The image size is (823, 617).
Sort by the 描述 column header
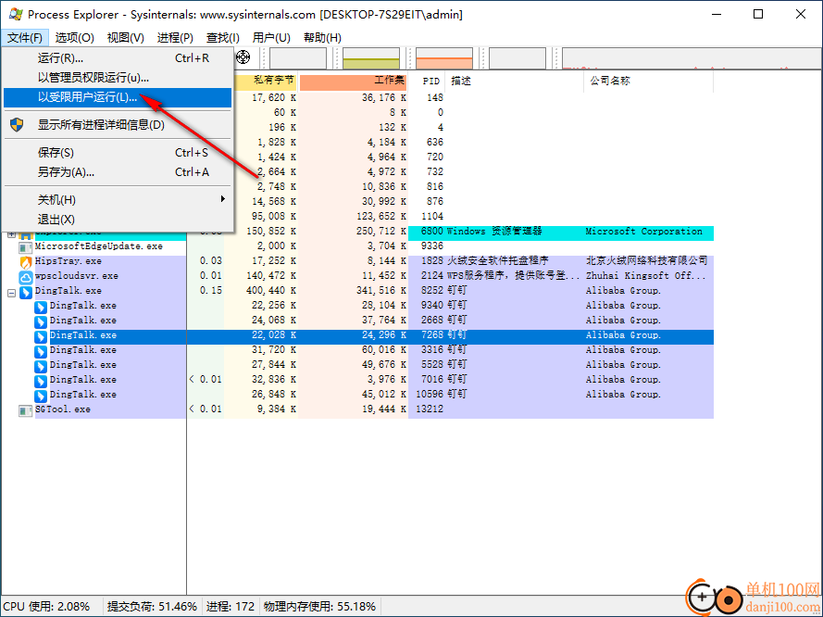[x=514, y=81]
